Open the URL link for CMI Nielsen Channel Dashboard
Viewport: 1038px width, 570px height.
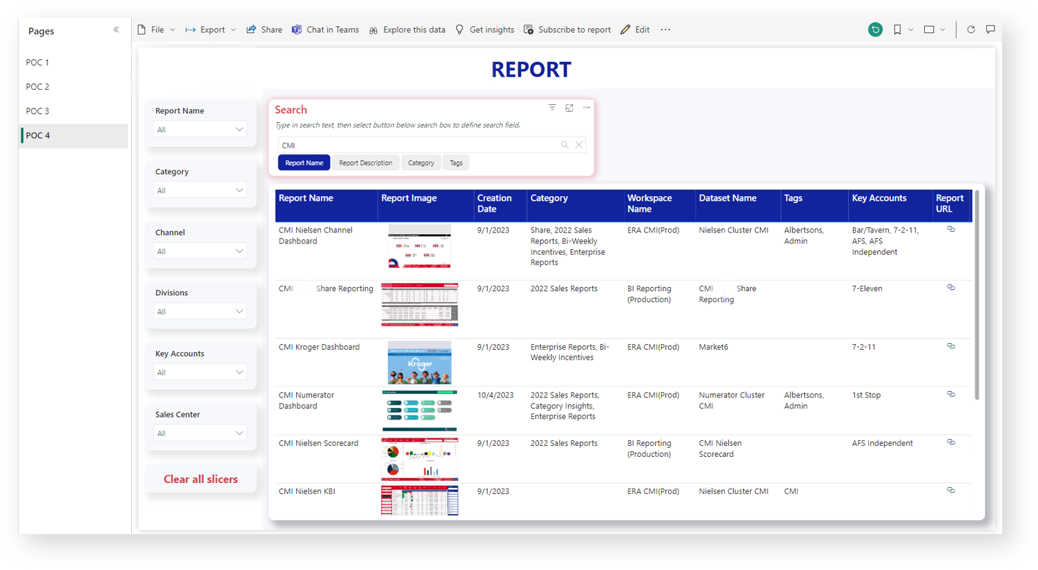click(951, 229)
